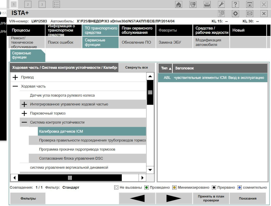This screenshot has width=271, height=206.
Task: Open Средства / рабочие жидкости tab
Action: coord(211,30)
